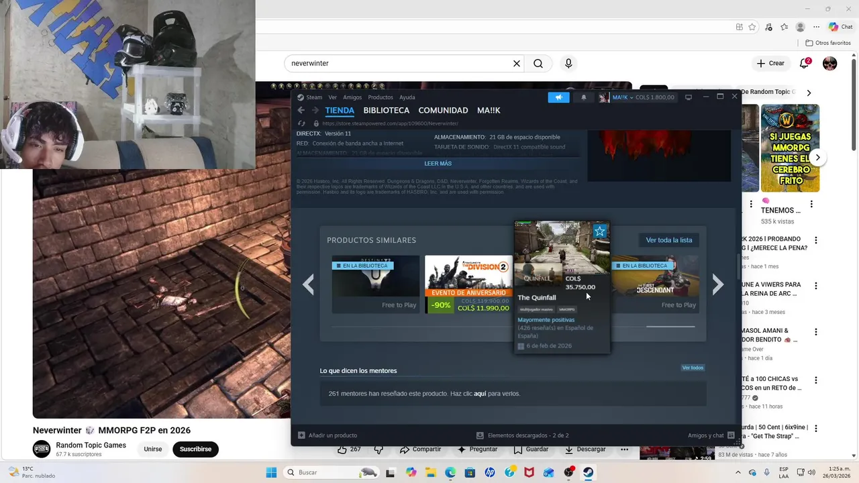Click Añadir un producto plus icon

coord(301,435)
